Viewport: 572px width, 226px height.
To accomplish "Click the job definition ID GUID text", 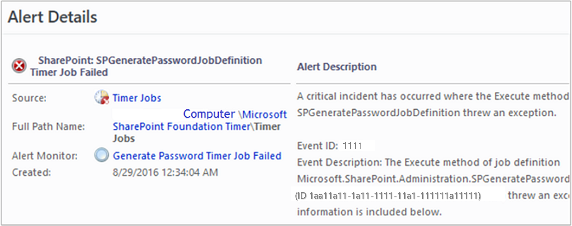I will pos(388,196).
